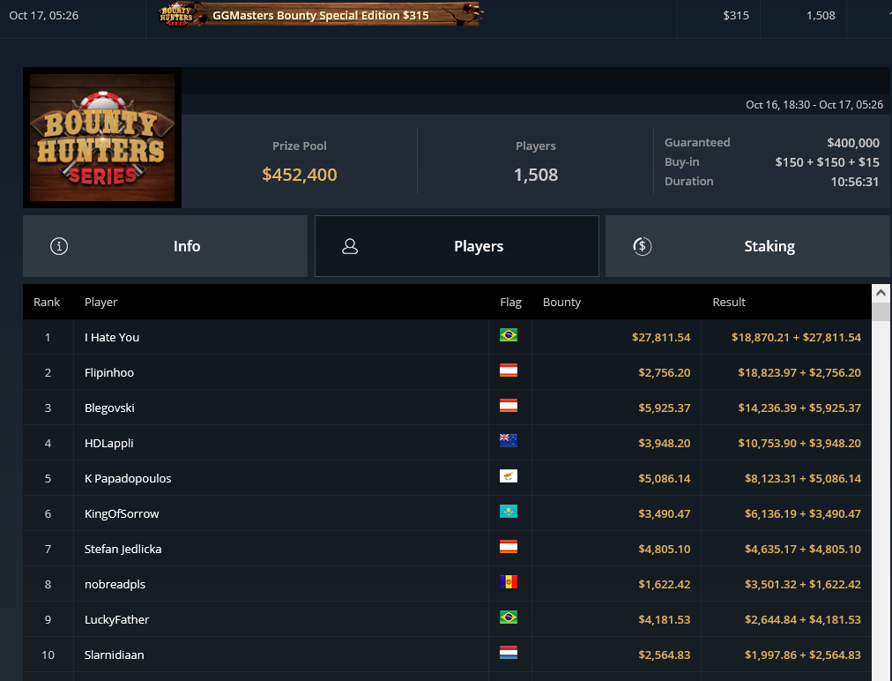
Task: Click the Buy-in value $150 + $150 + $15
Action: coord(827,161)
